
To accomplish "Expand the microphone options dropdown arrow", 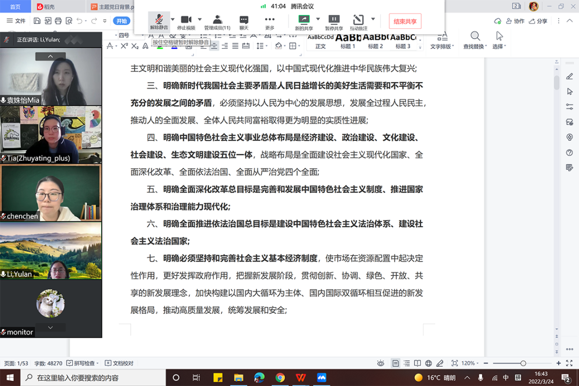I will coord(173,19).
